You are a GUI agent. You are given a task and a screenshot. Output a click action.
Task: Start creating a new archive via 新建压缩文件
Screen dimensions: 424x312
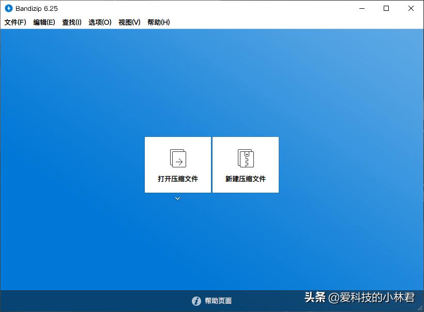point(246,164)
